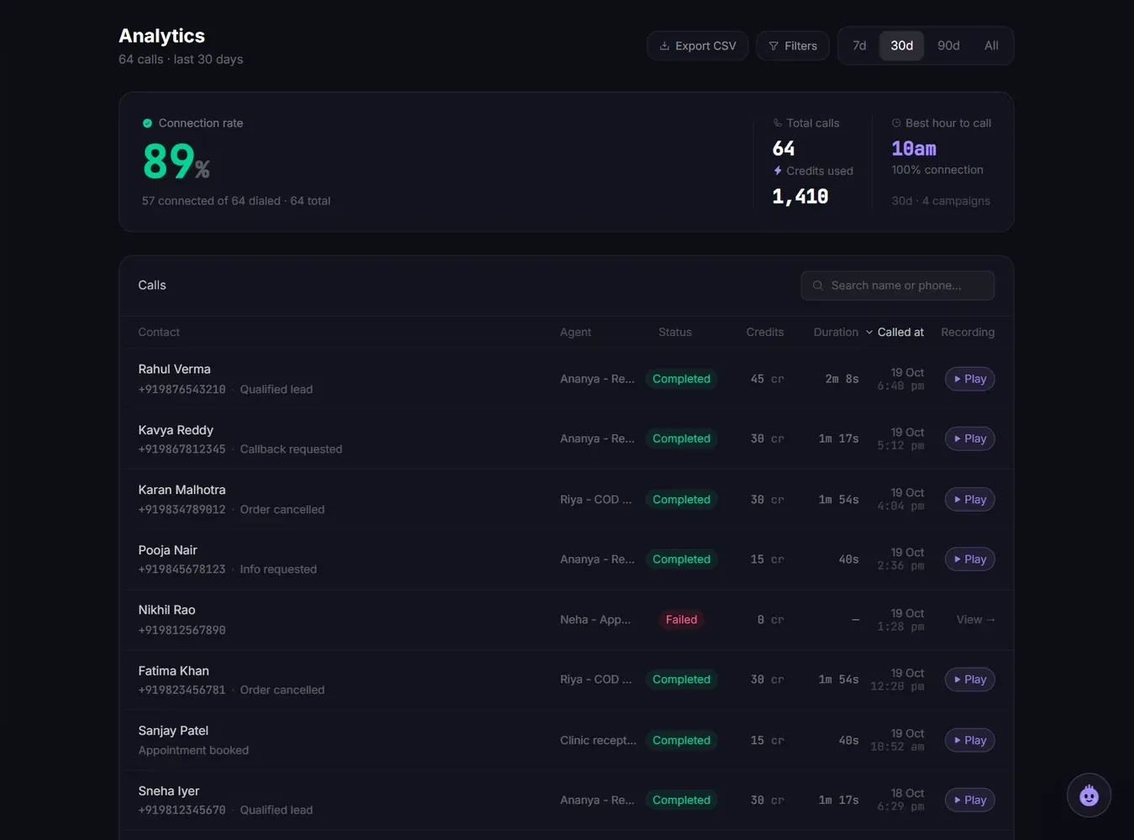Sort by Called at column
1134x840 pixels.
pyautogui.click(x=895, y=333)
